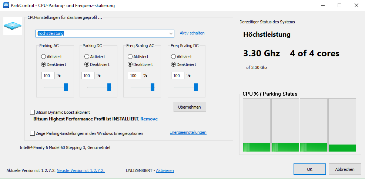Click the Remove link for Bitsum profile
Viewport: 365px width, 179px height.
click(149, 119)
